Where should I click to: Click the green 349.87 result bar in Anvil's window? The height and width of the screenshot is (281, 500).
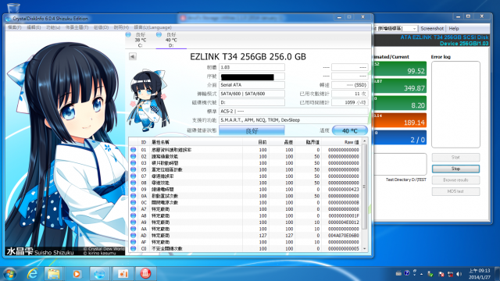point(400,86)
